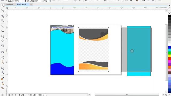Select the Polygon tool

[x=2, y=46]
